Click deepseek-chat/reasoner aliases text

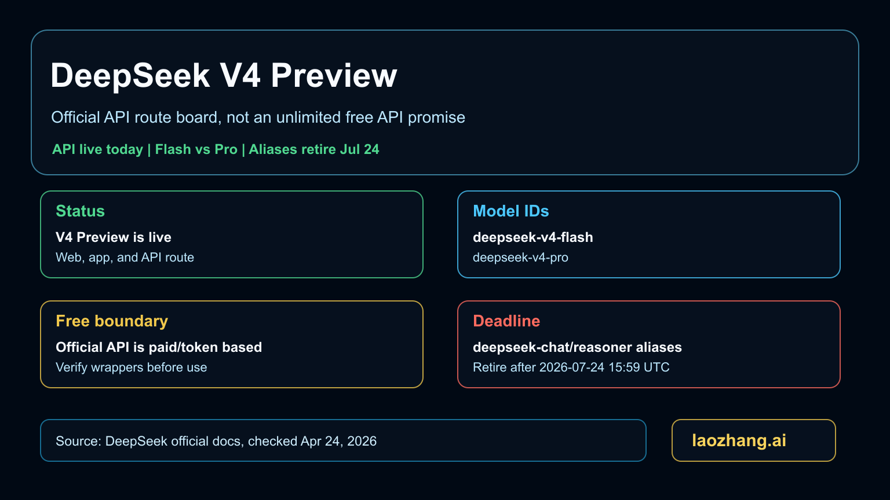(577, 347)
